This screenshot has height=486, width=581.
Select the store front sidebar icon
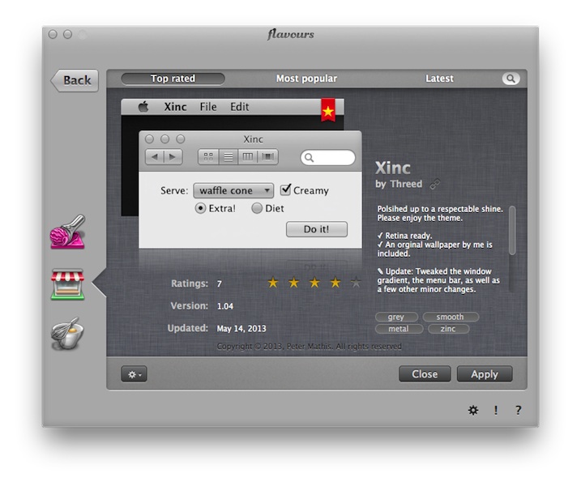coord(67,284)
